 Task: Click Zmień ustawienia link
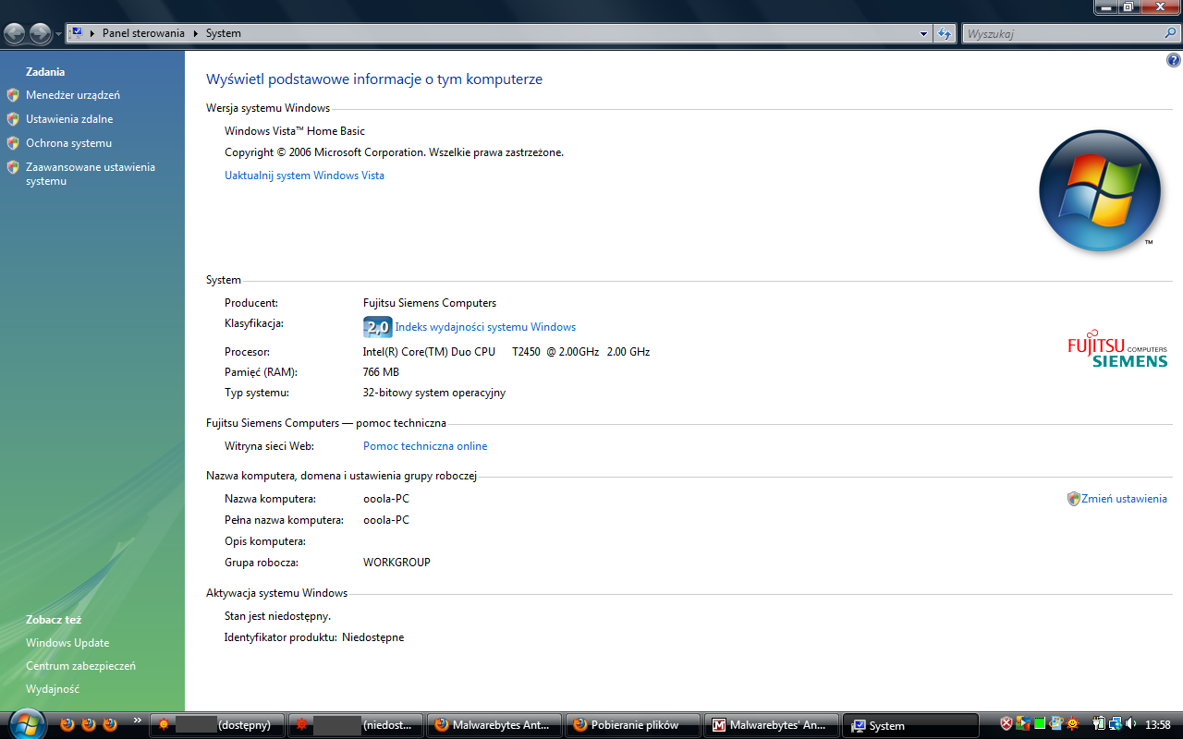1124,499
